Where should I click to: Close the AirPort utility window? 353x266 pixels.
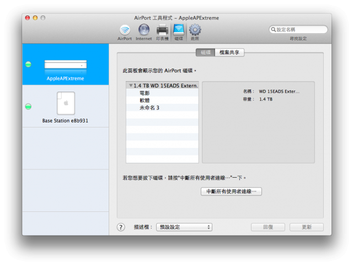28,18
